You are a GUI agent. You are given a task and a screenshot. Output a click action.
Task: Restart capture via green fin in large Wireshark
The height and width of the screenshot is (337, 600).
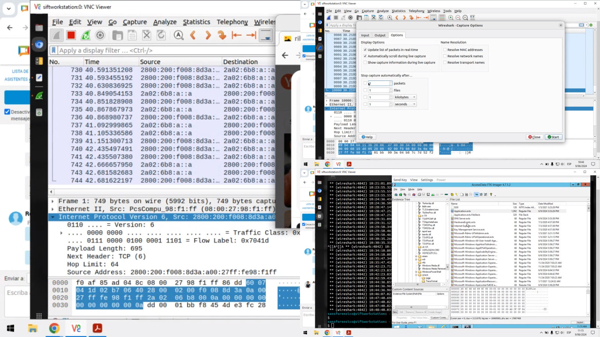(85, 35)
